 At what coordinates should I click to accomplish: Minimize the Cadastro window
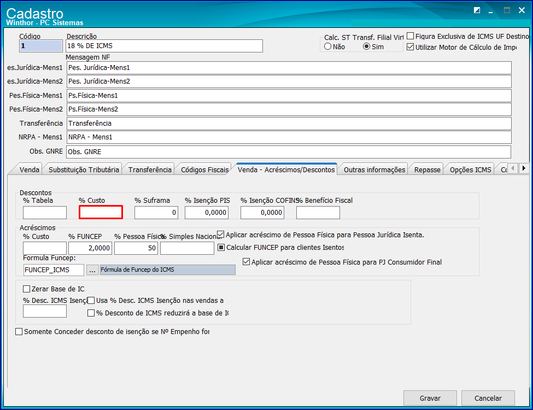click(490, 11)
